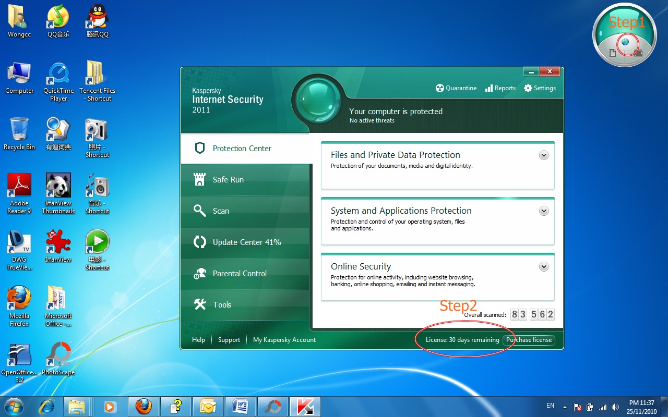Expand the Online Security section
The width and height of the screenshot is (668, 417).
(544, 266)
